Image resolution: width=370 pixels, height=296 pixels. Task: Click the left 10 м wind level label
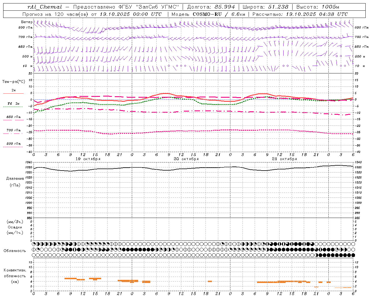pos(28,66)
